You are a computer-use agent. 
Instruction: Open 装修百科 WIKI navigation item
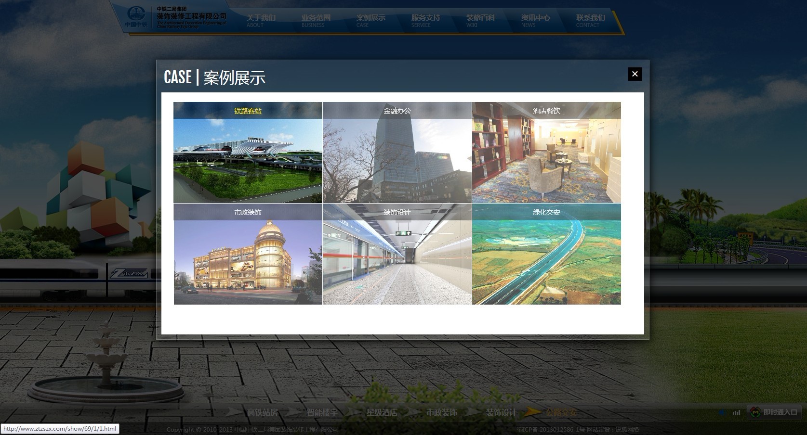pyautogui.click(x=480, y=21)
